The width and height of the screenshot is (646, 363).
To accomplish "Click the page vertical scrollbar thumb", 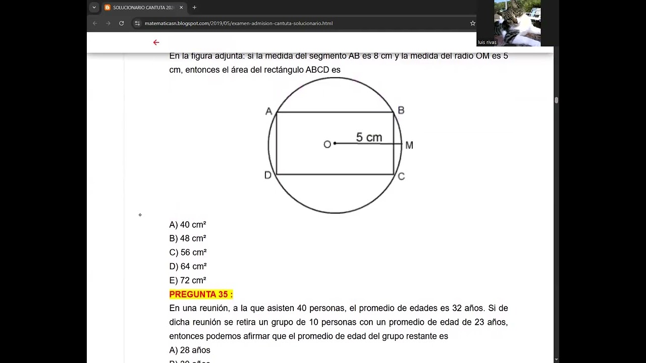I will [x=556, y=100].
